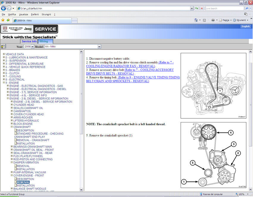Viewport: 253px width, 197px height.
Task: Open the Model dropdown showing KA - Nitro
Action: pos(73,47)
